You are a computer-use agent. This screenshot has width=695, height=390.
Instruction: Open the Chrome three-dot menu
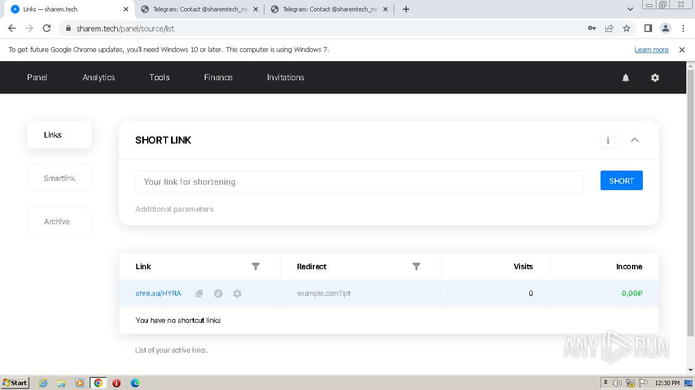(x=683, y=28)
